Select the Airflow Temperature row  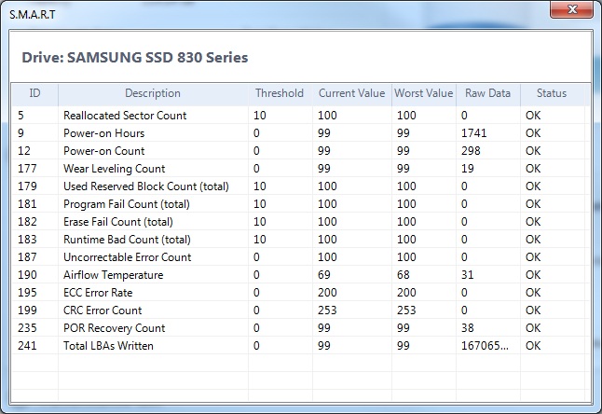301,274
